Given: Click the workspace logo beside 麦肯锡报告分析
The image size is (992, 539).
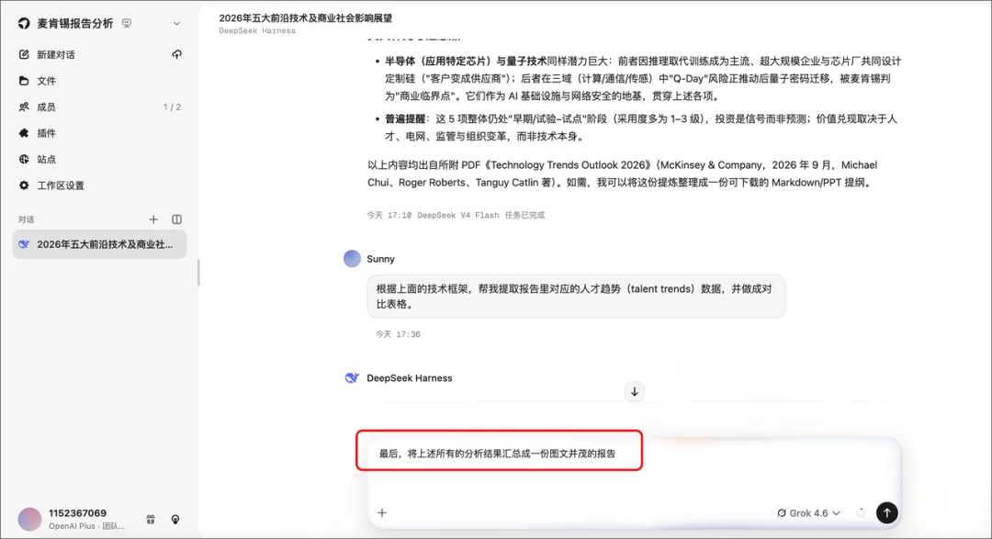Looking at the screenshot, I should click(x=24, y=23).
